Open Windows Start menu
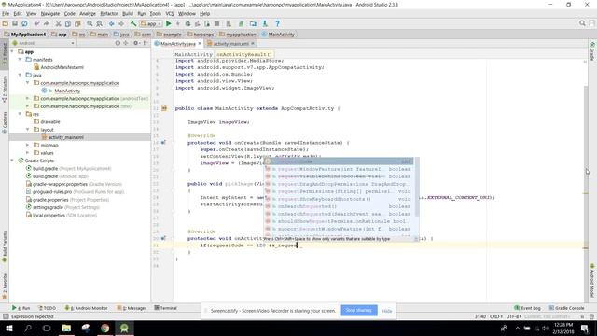Image resolution: width=597 pixels, height=336 pixels. (9, 328)
